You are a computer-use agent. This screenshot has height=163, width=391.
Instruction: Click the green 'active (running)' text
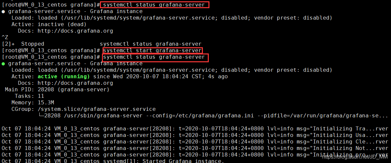64,77
